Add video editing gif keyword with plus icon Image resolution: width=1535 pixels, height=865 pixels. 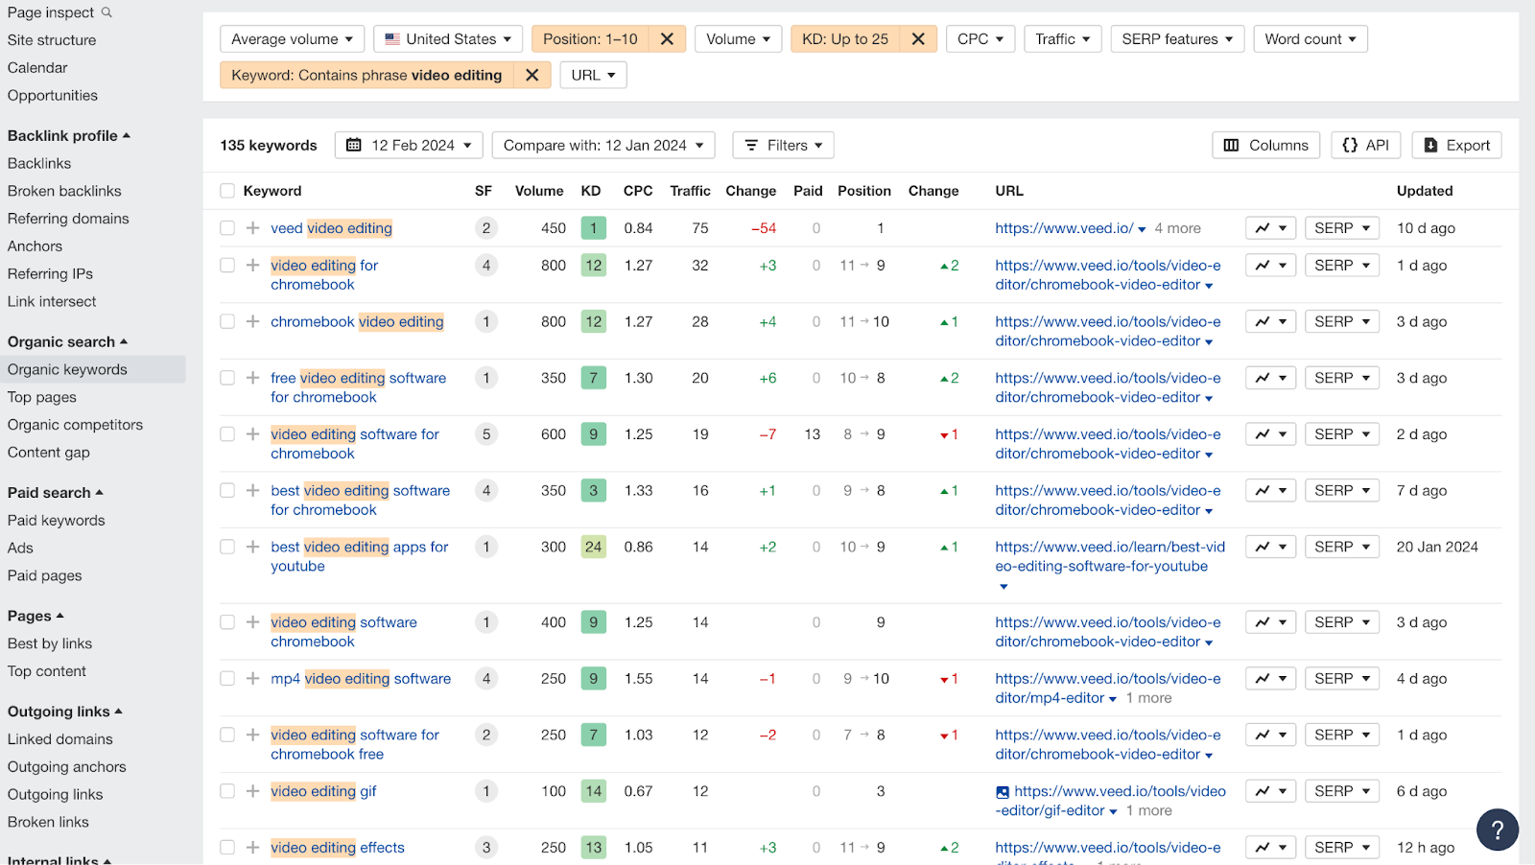(252, 791)
